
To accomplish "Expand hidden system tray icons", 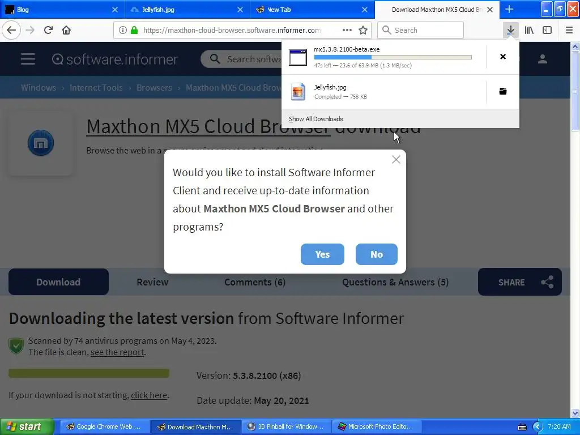I will coord(538,427).
